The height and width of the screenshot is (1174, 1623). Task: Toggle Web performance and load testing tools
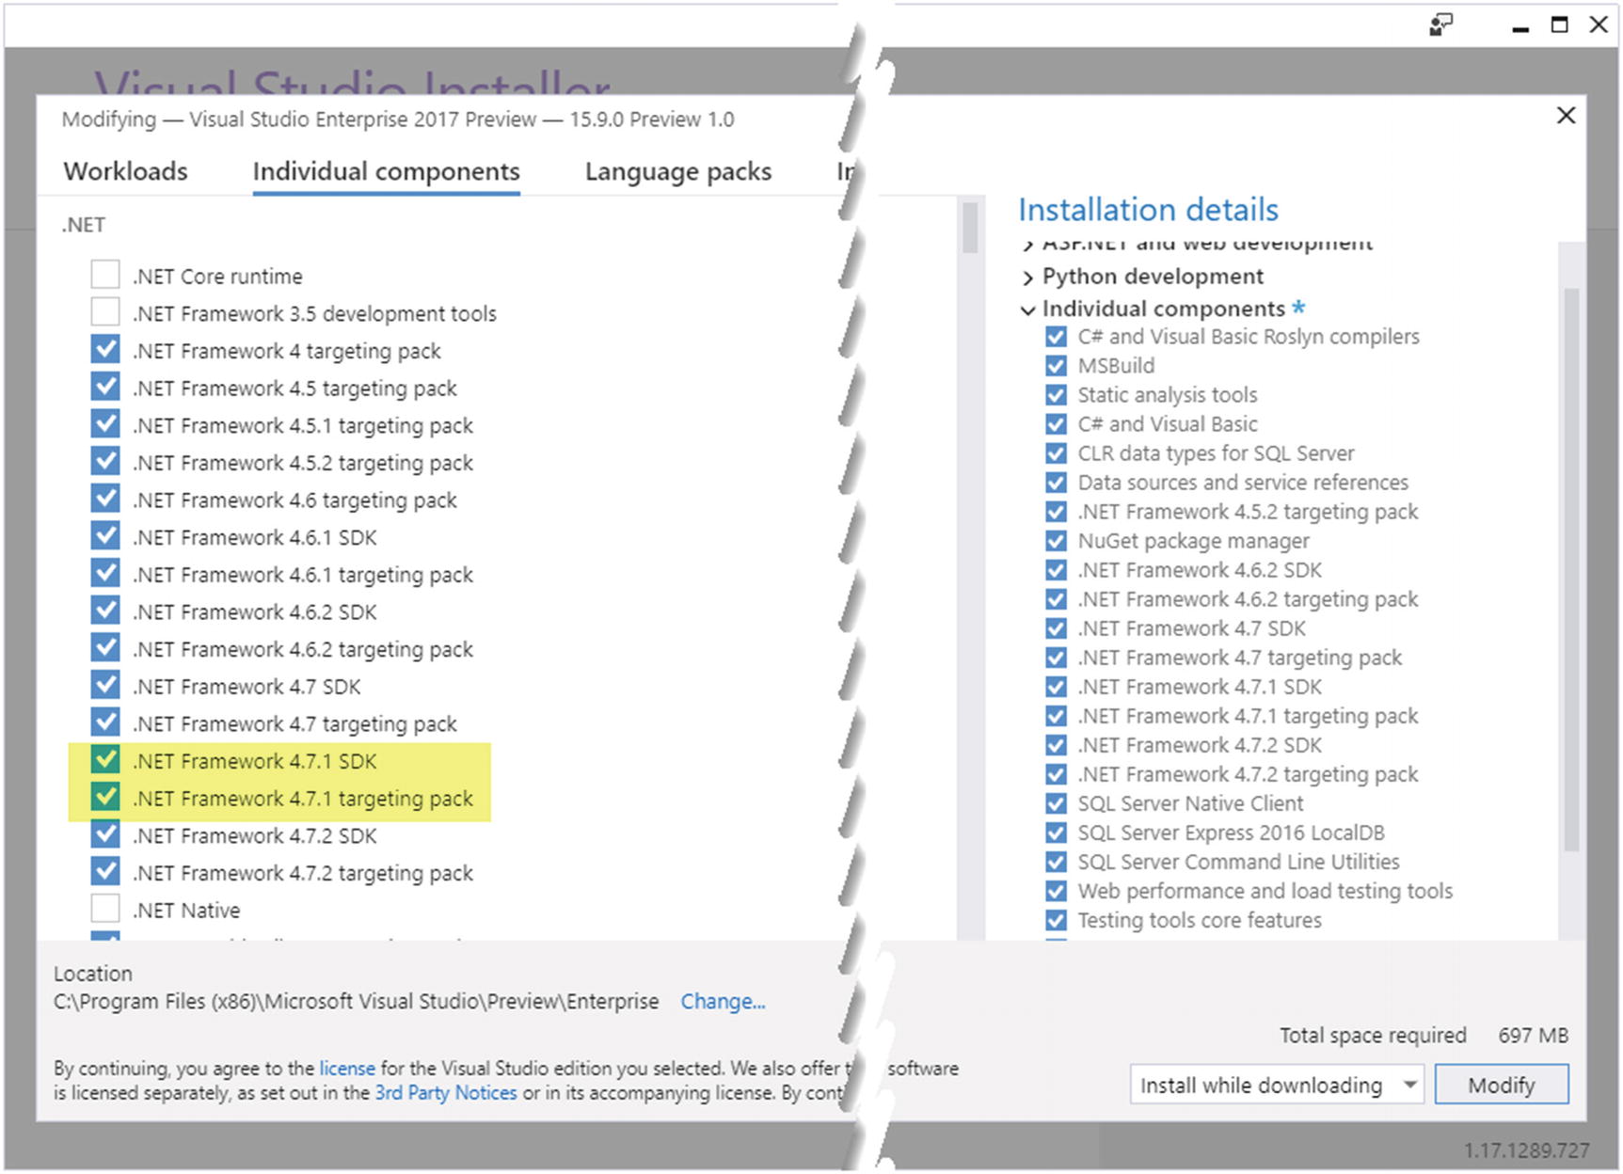click(1056, 891)
